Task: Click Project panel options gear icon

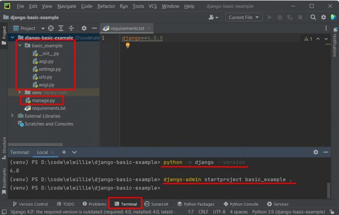Action: [84, 28]
